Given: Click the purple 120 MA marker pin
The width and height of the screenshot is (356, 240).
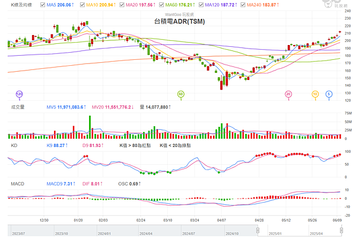Looking at the screenshot, I should [20, 95].
